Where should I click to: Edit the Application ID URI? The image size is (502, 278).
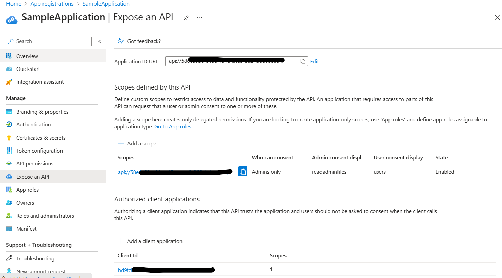(x=314, y=62)
